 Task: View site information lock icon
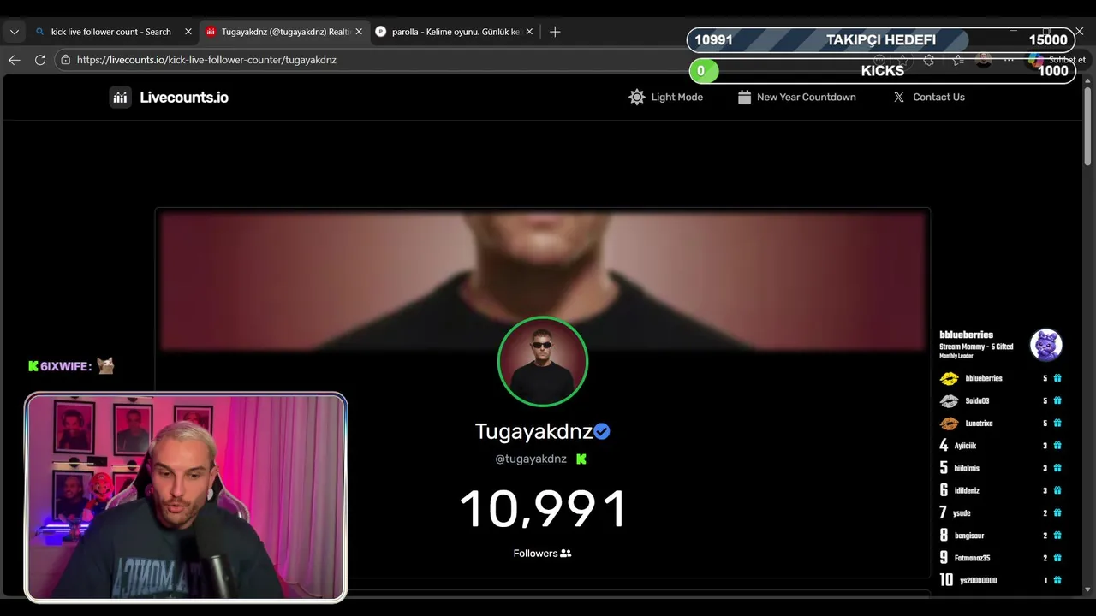65,60
